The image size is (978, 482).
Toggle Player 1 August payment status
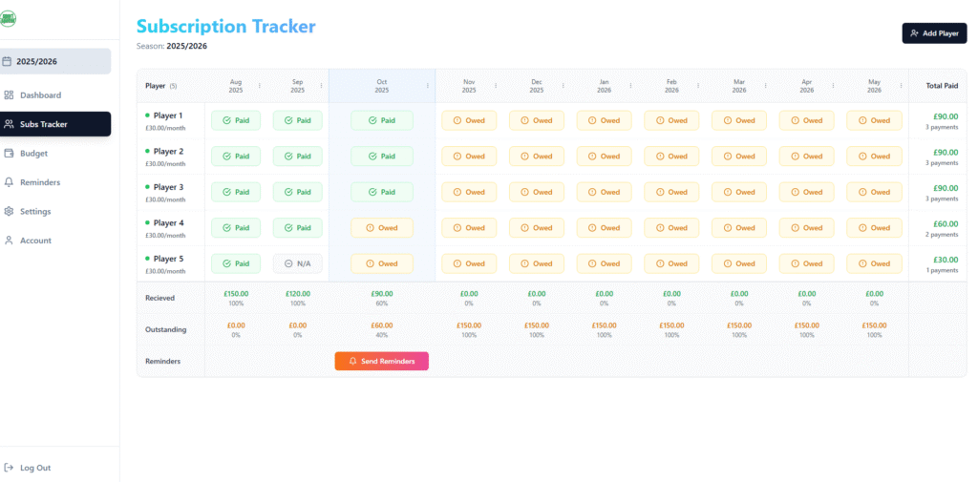(235, 120)
